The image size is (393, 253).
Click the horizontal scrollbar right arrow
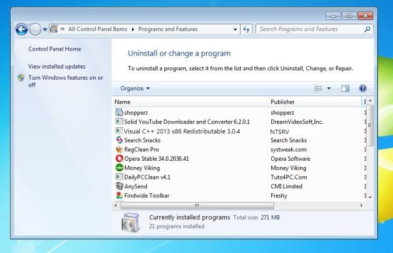click(361, 206)
